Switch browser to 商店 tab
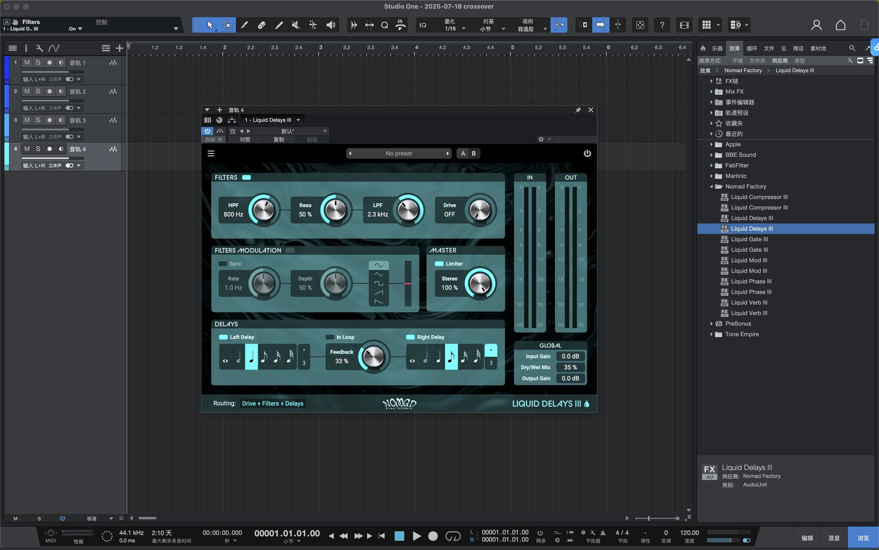 [x=798, y=48]
